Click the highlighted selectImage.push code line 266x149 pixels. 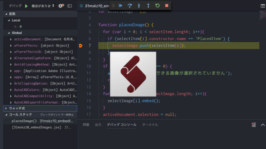179,46
